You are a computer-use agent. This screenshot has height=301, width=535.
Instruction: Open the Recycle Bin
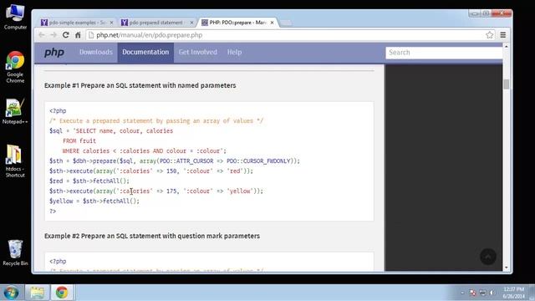coord(15,253)
